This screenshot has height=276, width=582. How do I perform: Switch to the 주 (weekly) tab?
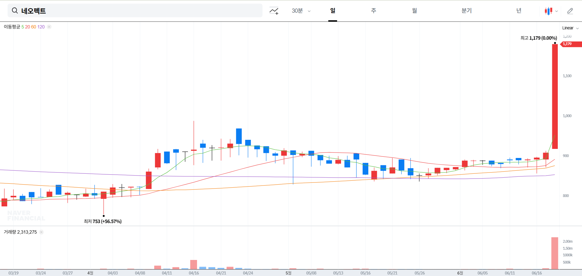[x=373, y=11]
